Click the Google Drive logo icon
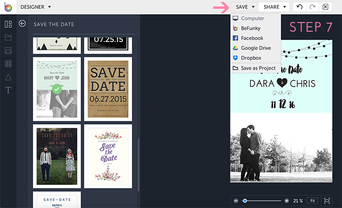This screenshot has width=342, height=208. coord(235,48)
